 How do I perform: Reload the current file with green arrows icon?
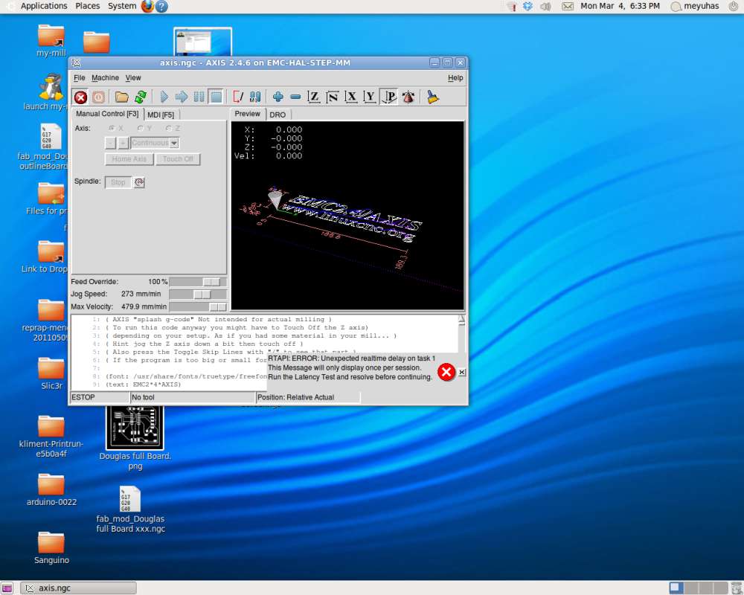click(x=141, y=97)
